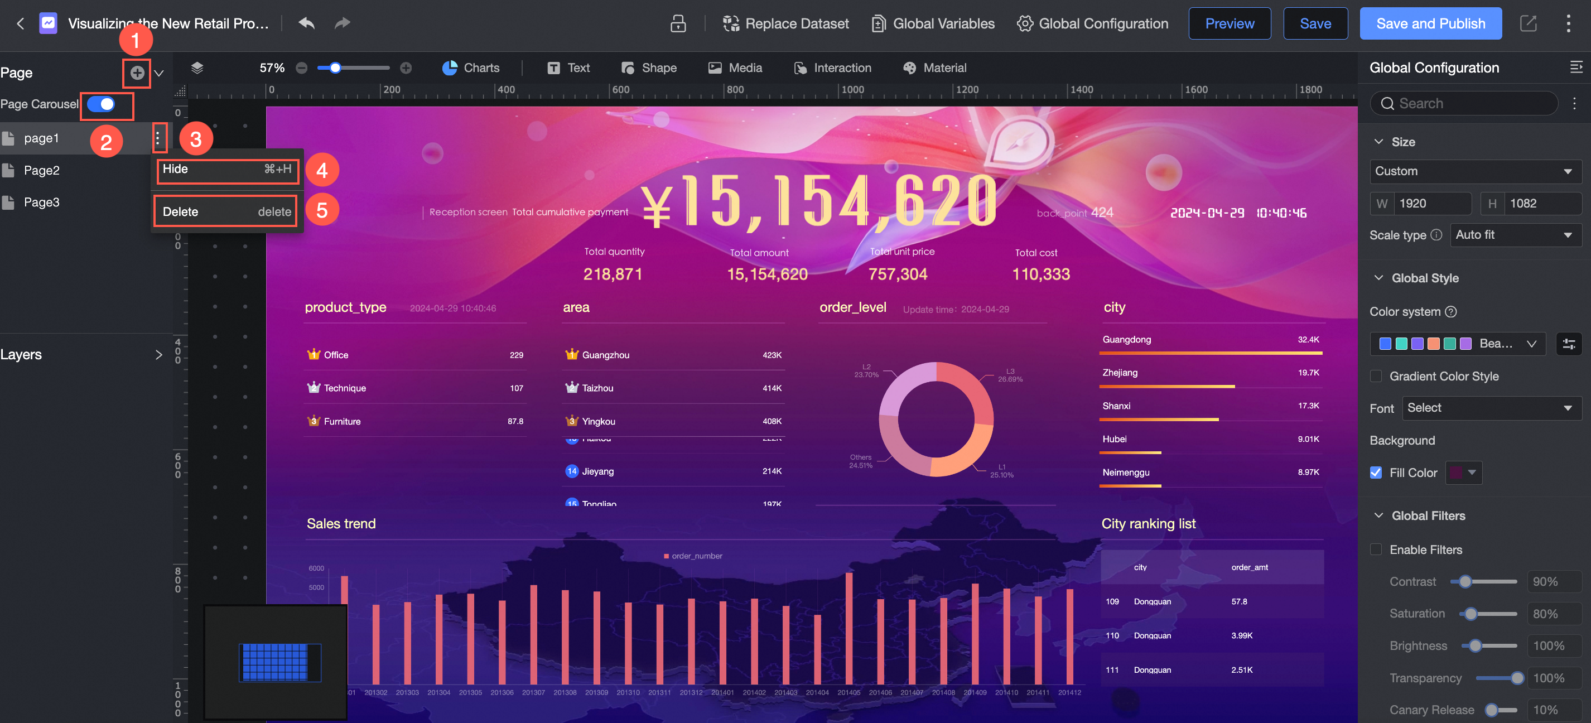Check the Enable Filters checkbox
The width and height of the screenshot is (1591, 723).
tap(1376, 550)
